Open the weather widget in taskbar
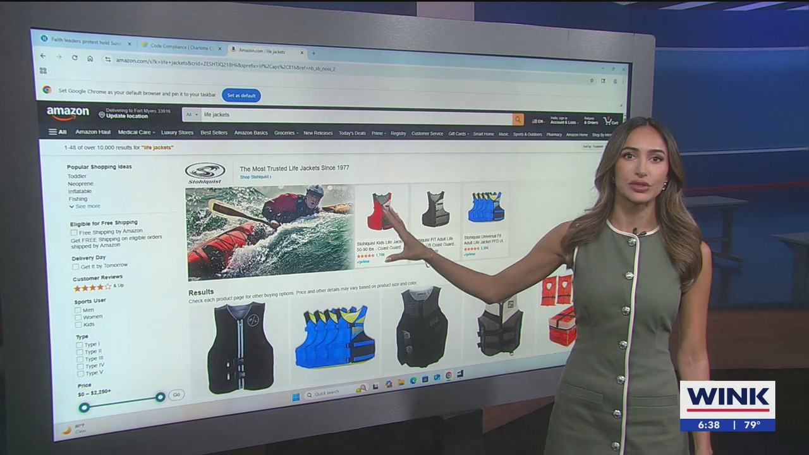This screenshot has height=455, width=809. (x=75, y=428)
